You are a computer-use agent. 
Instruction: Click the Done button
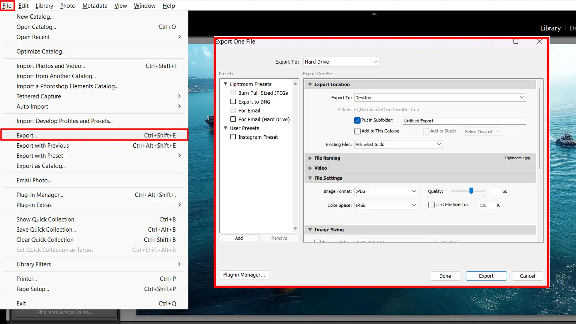[x=445, y=276]
